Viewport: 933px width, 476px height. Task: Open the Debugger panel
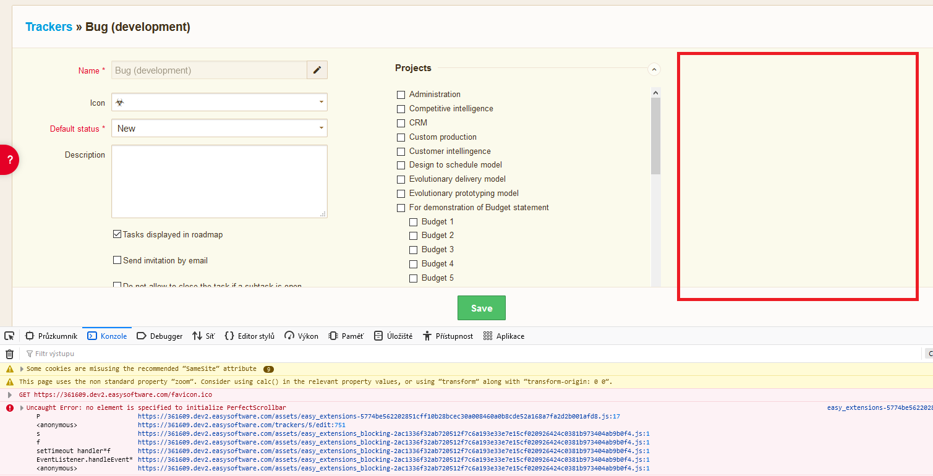[160, 336]
